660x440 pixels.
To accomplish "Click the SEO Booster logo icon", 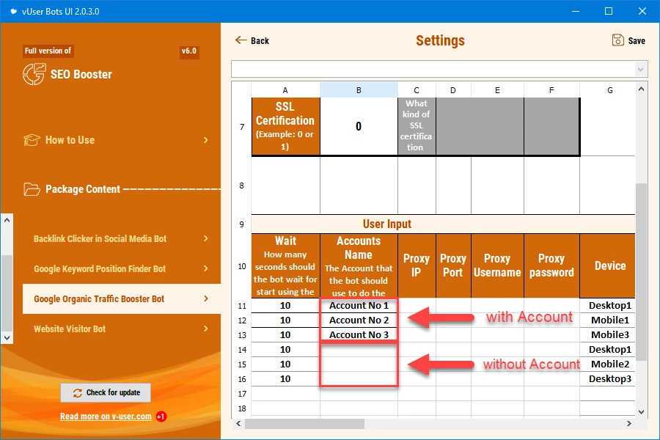I will pyautogui.click(x=34, y=74).
